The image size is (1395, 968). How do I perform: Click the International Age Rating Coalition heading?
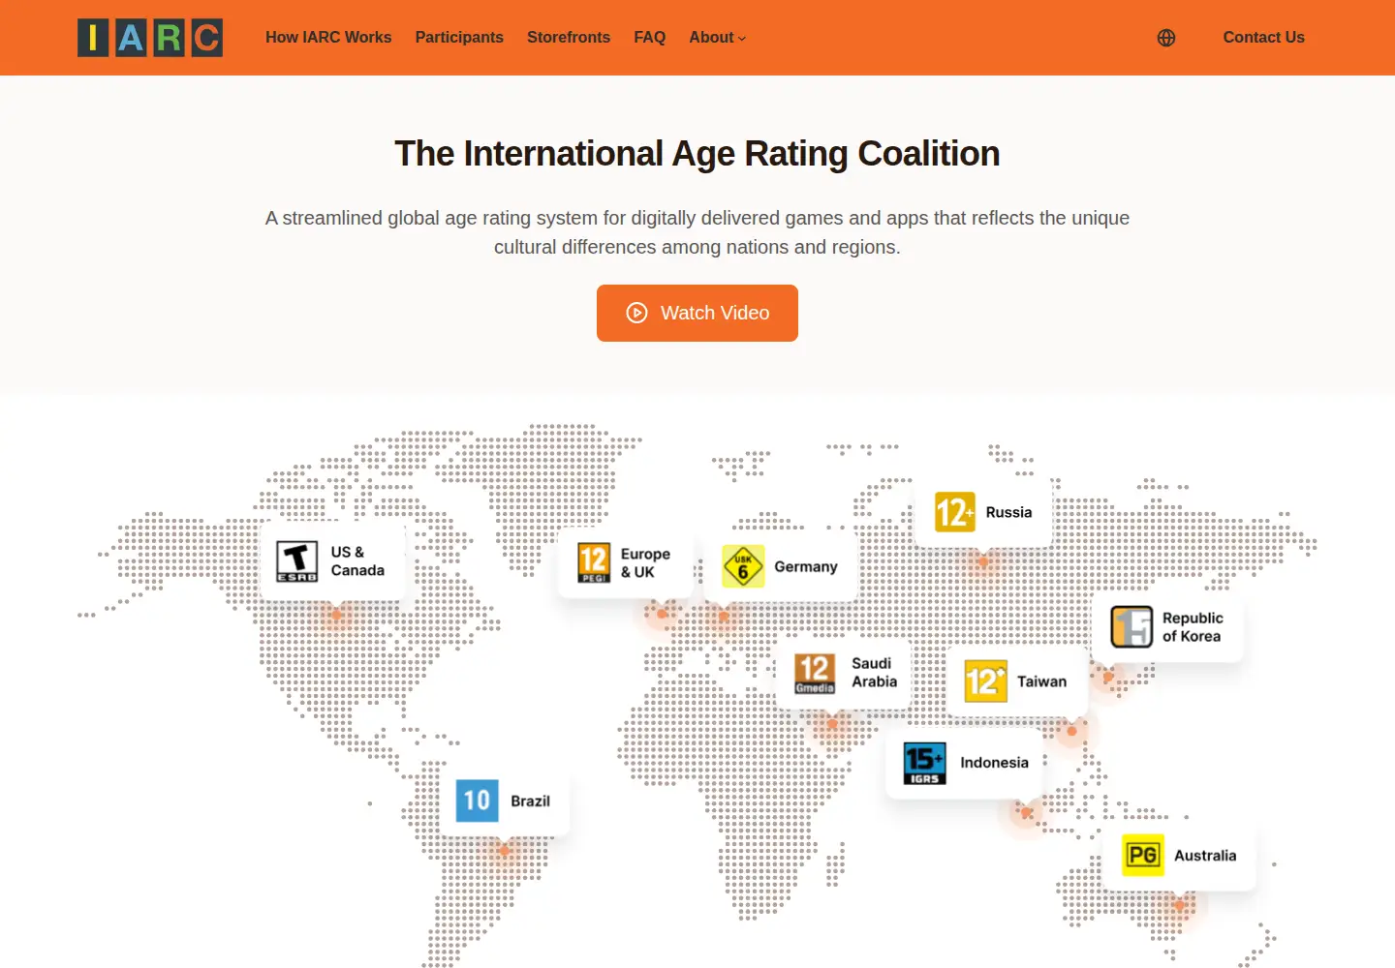697,154
